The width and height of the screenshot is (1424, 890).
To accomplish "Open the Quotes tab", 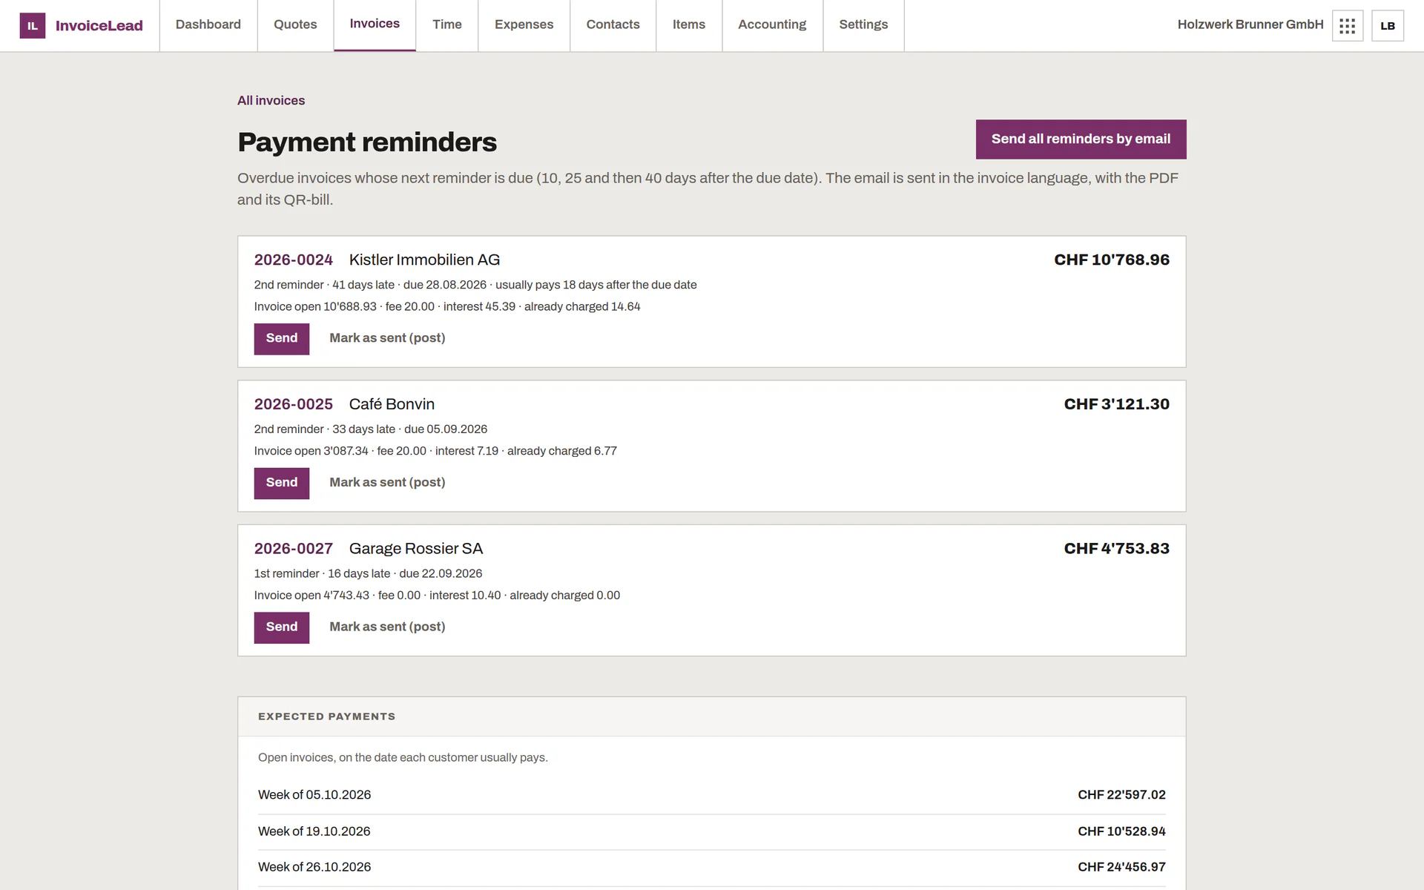I will pyautogui.click(x=295, y=25).
